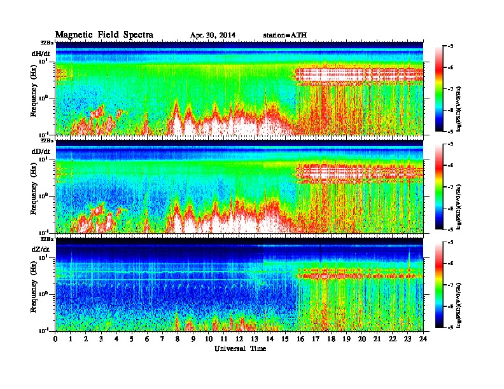Click hour 8 on the time axis
The height and width of the screenshot is (389, 504).
[x=178, y=339]
